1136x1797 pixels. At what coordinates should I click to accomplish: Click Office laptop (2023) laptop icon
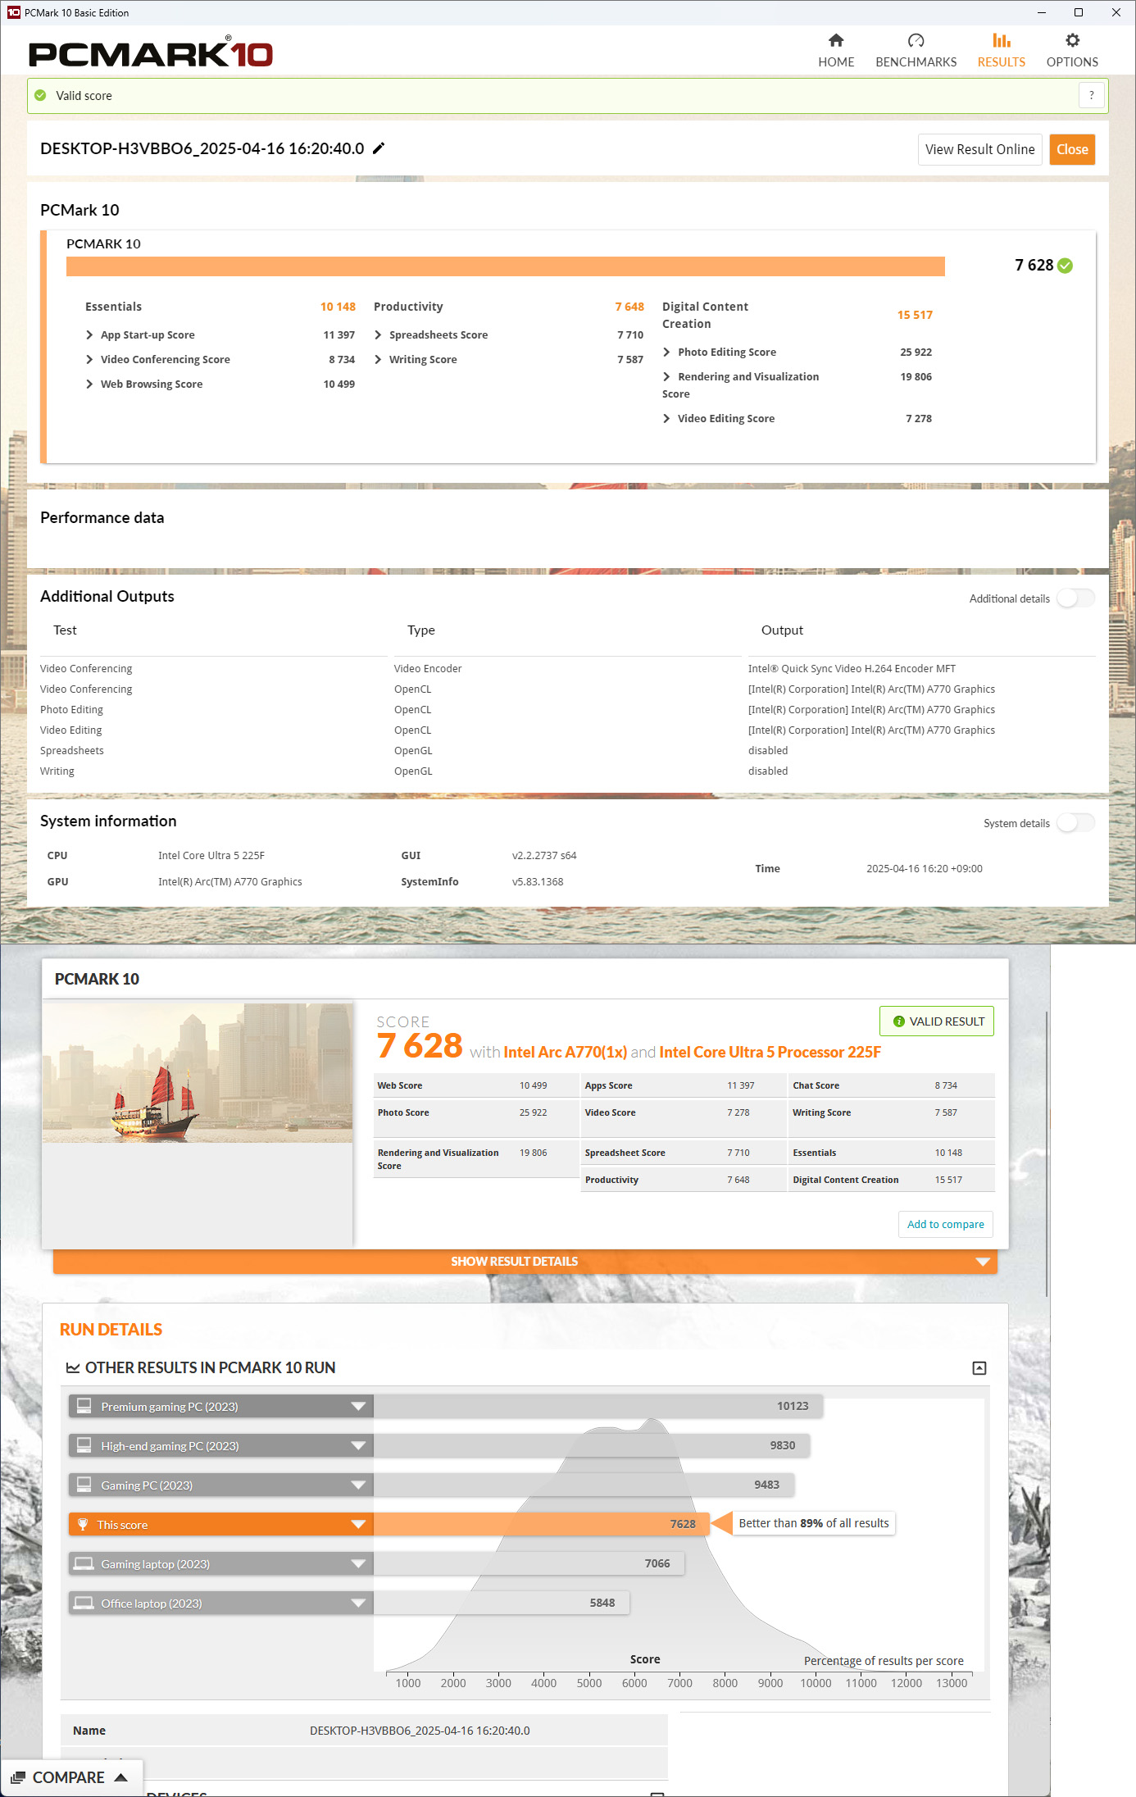84,1603
